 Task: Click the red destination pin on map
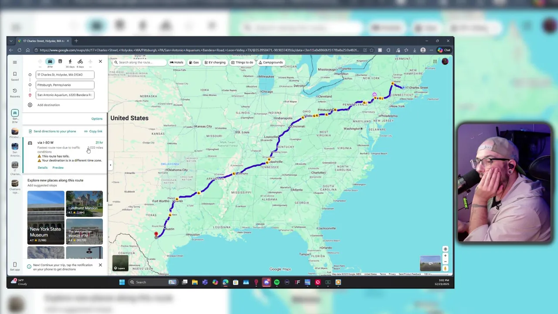pyautogui.click(x=156, y=235)
